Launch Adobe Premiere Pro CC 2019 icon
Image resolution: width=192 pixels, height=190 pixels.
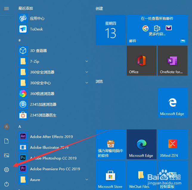point(23,169)
